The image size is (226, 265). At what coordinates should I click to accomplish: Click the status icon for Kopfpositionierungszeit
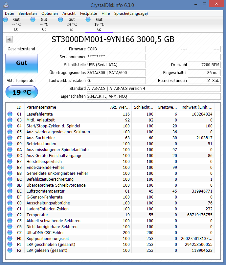coord(10,238)
